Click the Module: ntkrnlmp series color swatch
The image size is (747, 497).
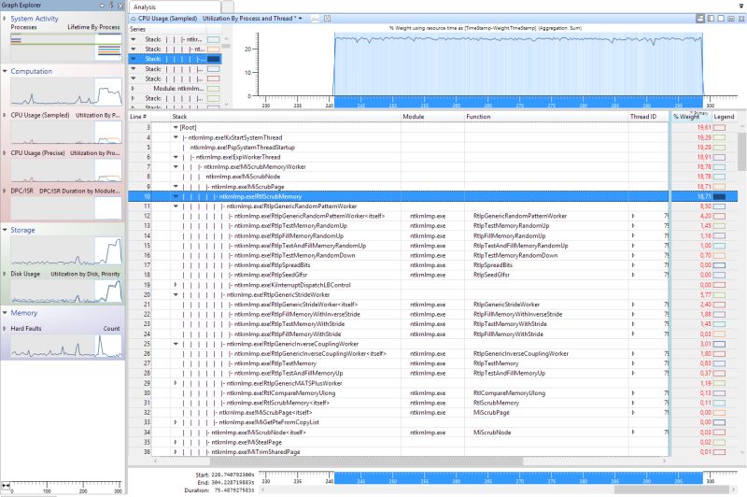click(x=214, y=88)
